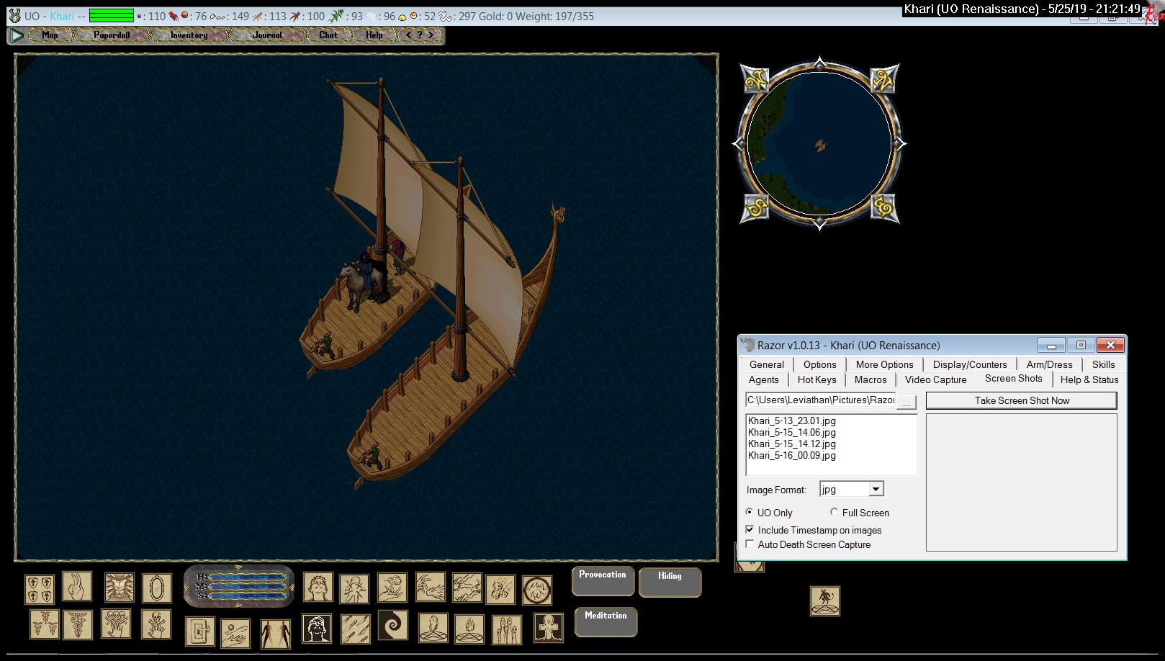Click the two-human-figures Polymorph spell icon

(276, 634)
